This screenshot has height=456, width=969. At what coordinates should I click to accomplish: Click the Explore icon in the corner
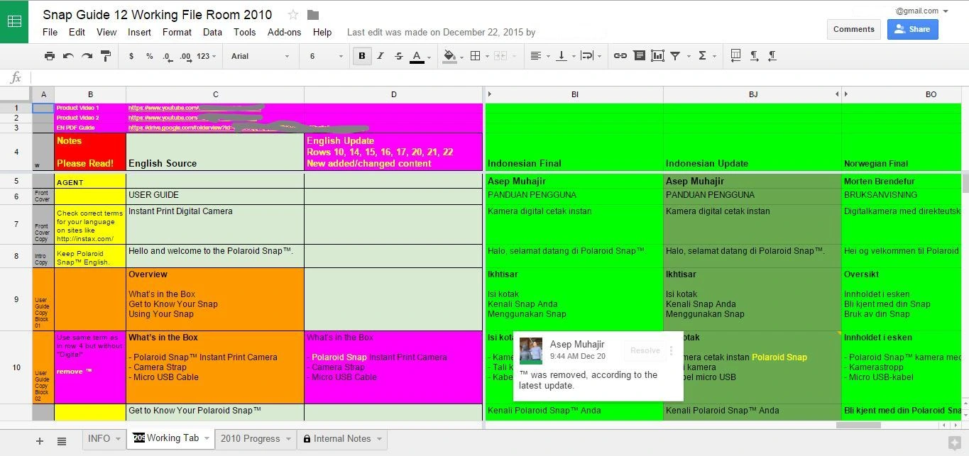tap(954, 443)
